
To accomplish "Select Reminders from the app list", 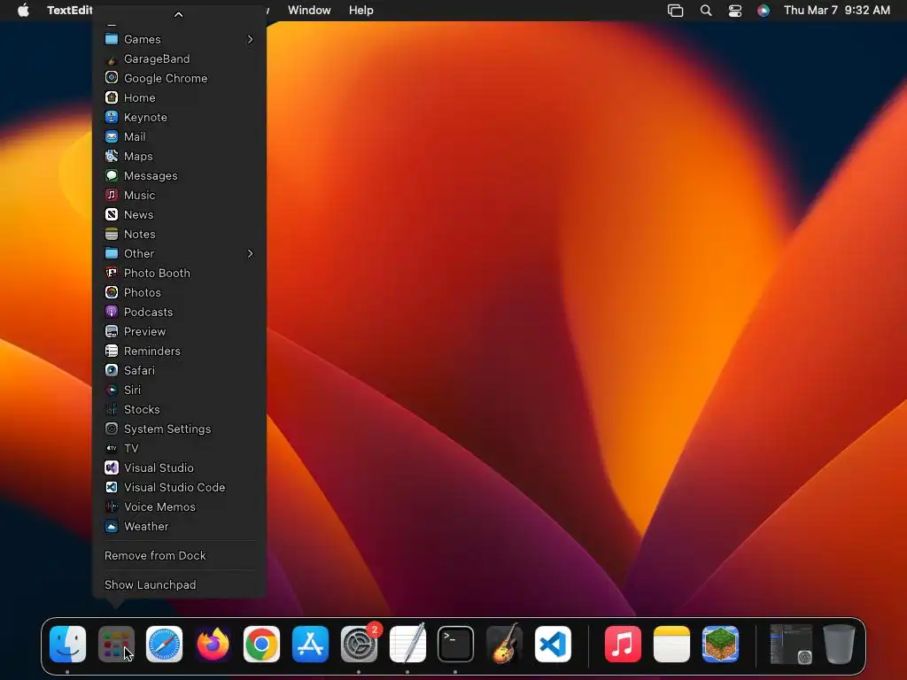I will [179, 351].
